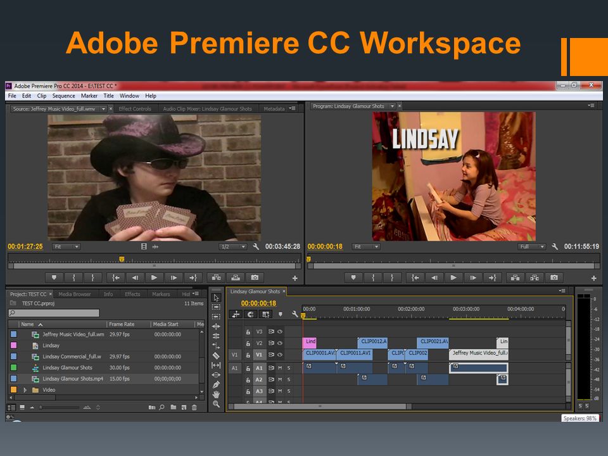Select CLIP0012 clip on V2 track
This screenshot has width=608, height=456.
tap(372, 342)
